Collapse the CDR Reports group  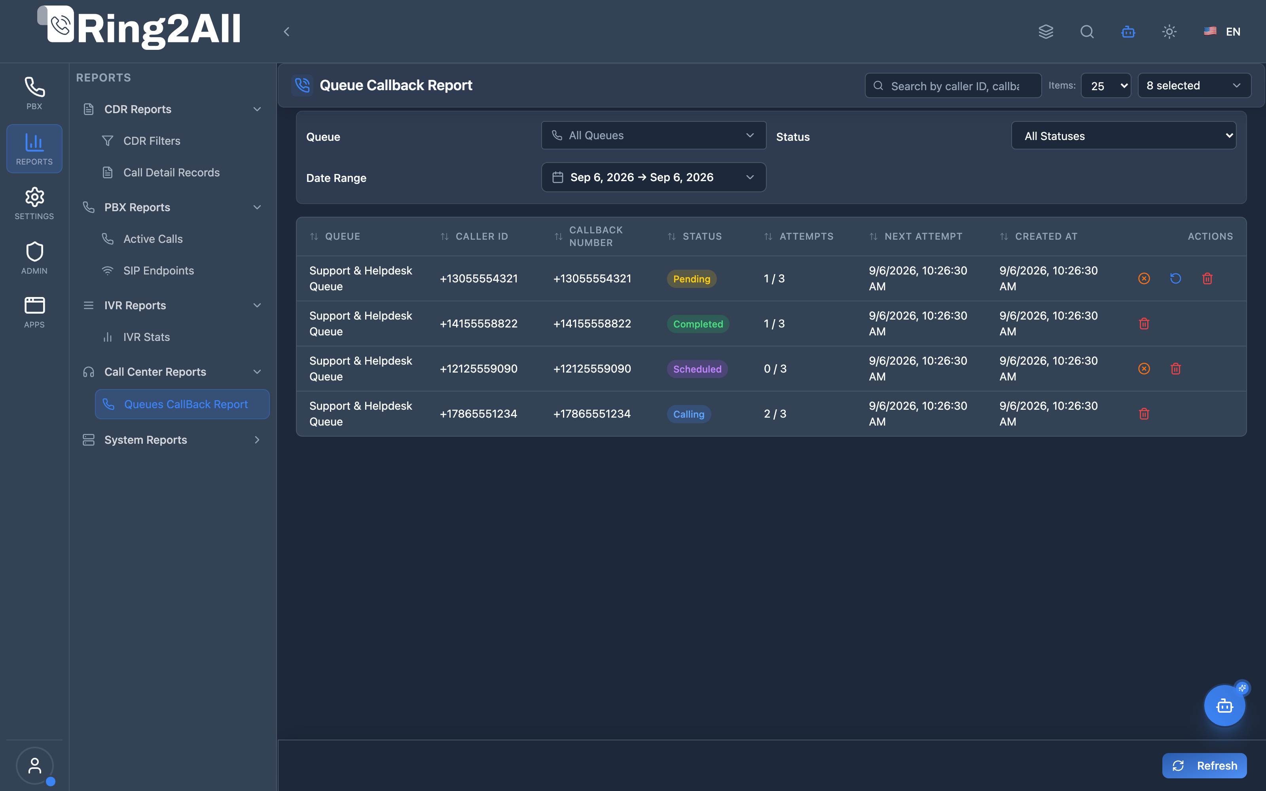coord(172,109)
